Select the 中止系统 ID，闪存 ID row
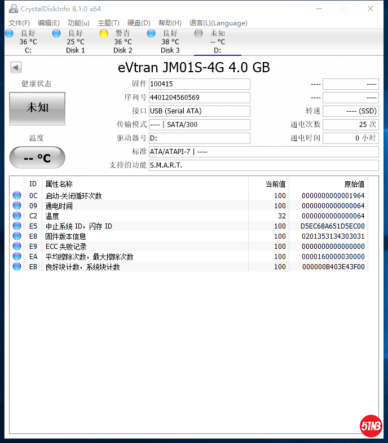 189,226
